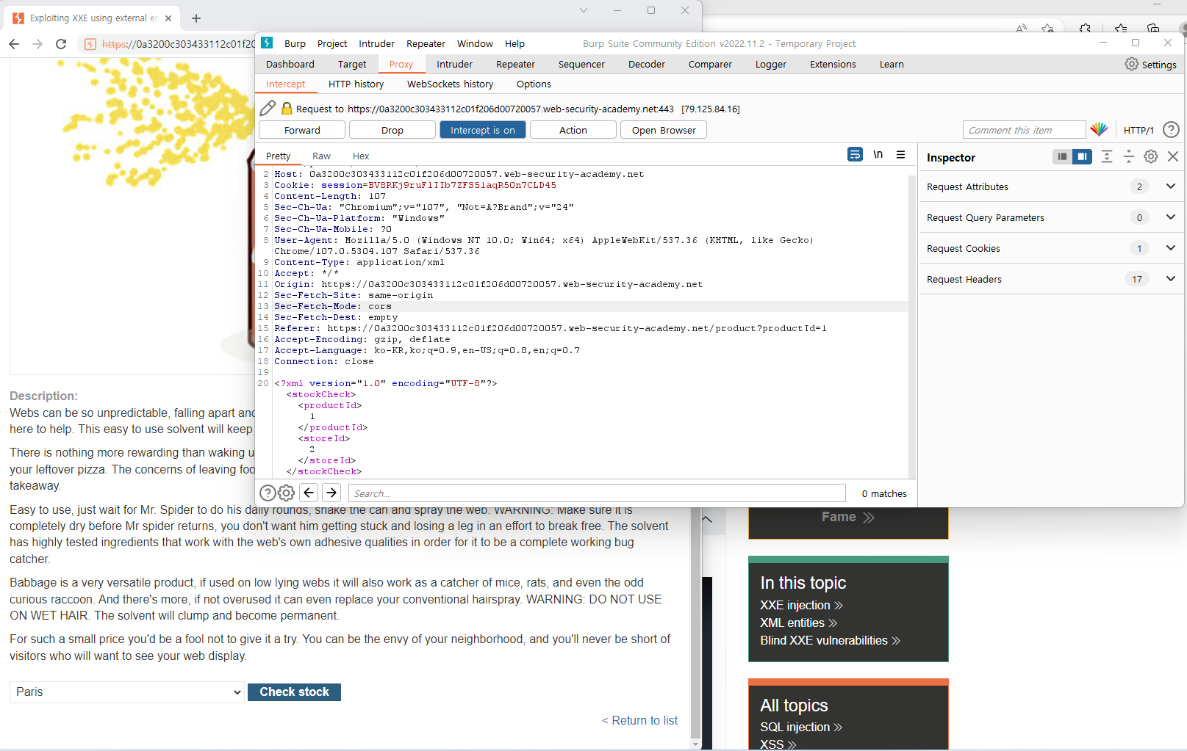1187x751 pixels.
Task: Go to next search match arrow
Action: 331,493
